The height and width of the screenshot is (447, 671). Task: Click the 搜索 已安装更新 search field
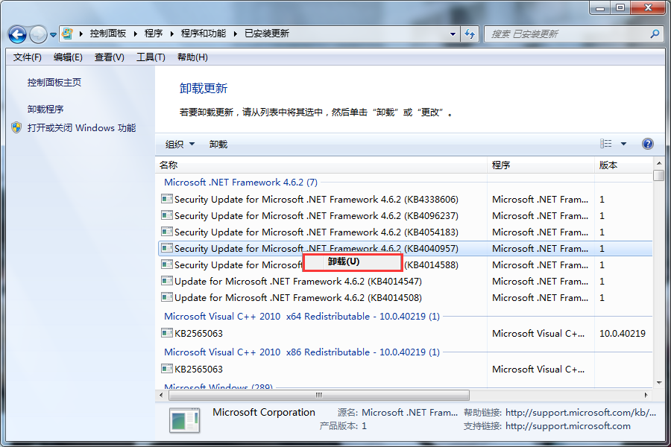(567, 34)
